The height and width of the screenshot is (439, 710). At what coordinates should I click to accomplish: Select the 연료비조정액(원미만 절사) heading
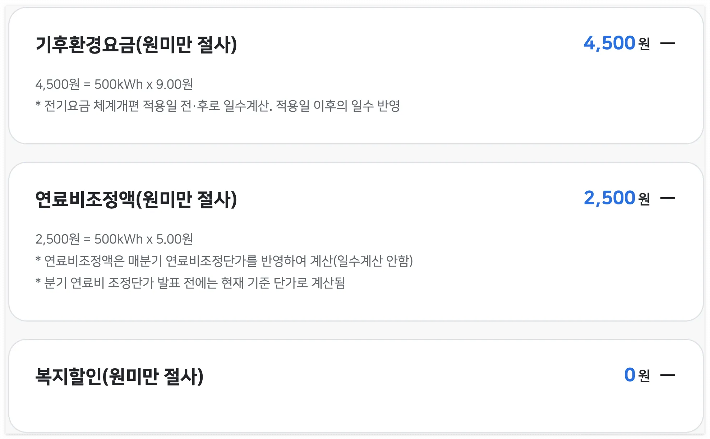point(138,198)
